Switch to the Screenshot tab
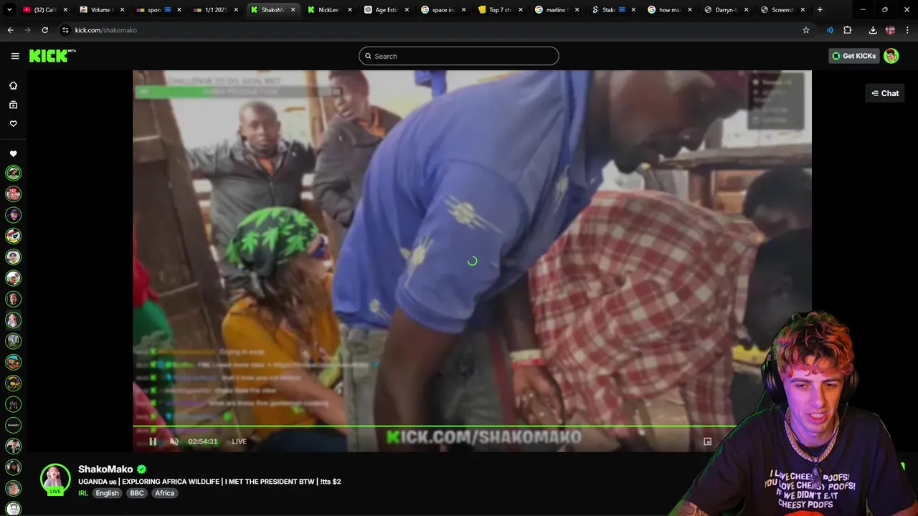Screen dimensions: 918x516 [782, 10]
